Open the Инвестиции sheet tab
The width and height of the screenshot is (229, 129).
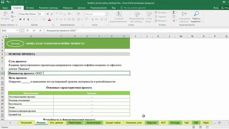(x=75, y=123)
